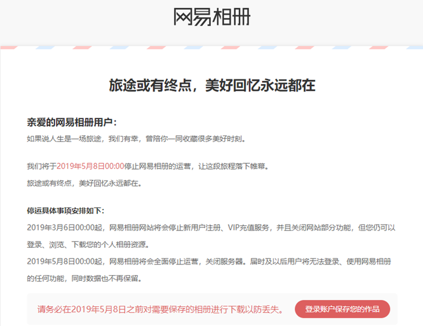
Task: Click paragraph starting 2019年3月6日00:00起
Action: (x=211, y=236)
